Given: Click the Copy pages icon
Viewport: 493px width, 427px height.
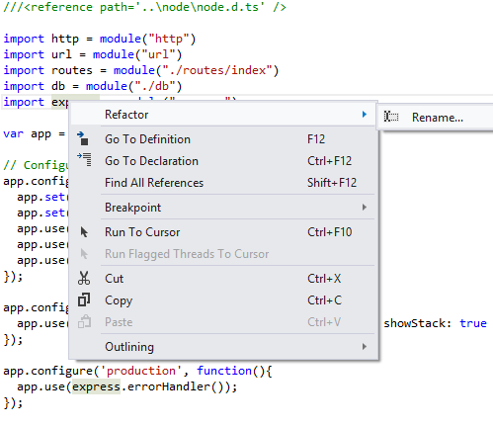Looking at the screenshot, I should point(84,299).
